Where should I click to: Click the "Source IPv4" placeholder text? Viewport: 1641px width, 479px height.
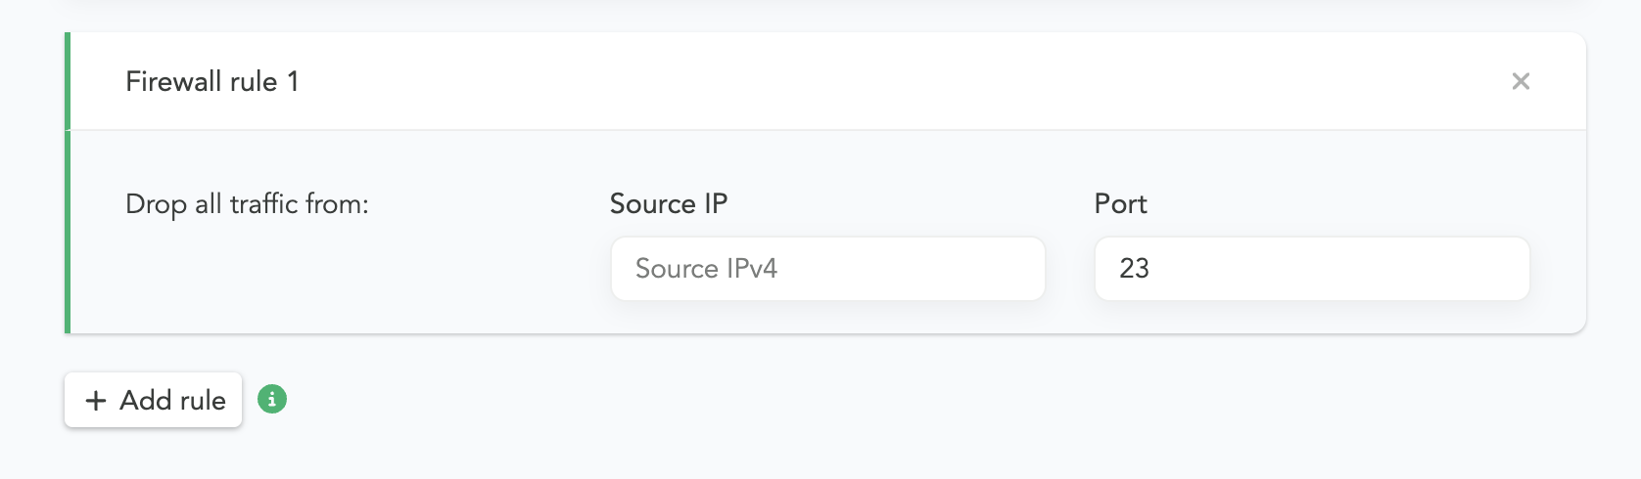(x=706, y=269)
